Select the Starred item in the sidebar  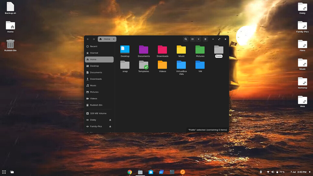[x=94, y=53]
